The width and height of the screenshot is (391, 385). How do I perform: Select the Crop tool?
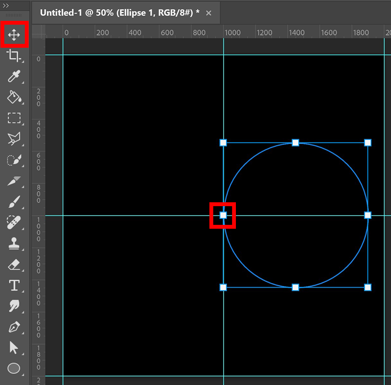coord(14,56)
